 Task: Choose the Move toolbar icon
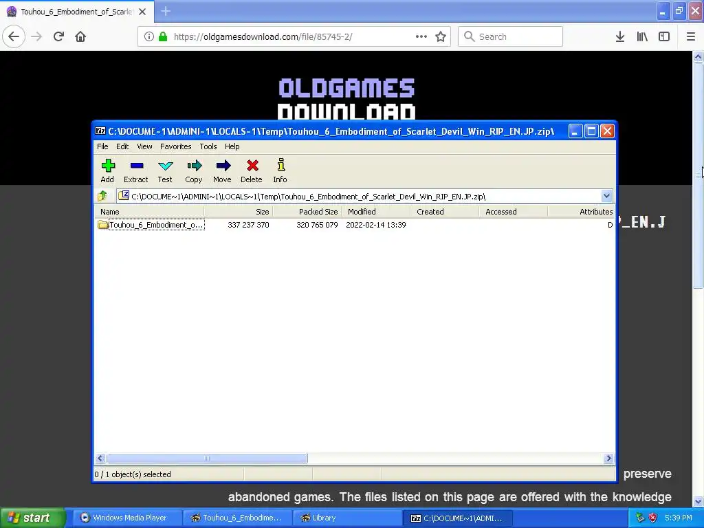click(x=222, y=170)
